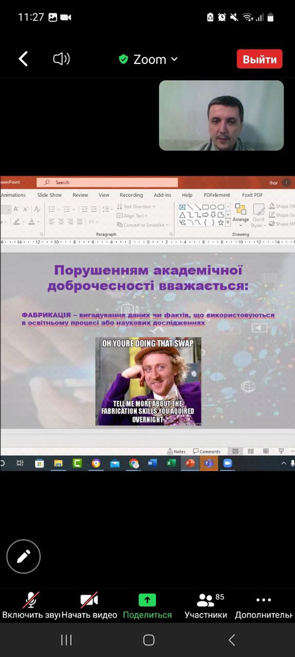The image size is (295, 657).
Task: Open the Quick Styles gallery
Action: [x=258, y=216]
